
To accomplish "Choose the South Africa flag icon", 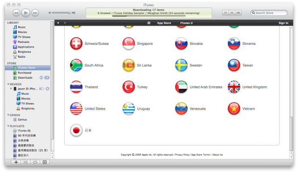I will coord(76,65).
